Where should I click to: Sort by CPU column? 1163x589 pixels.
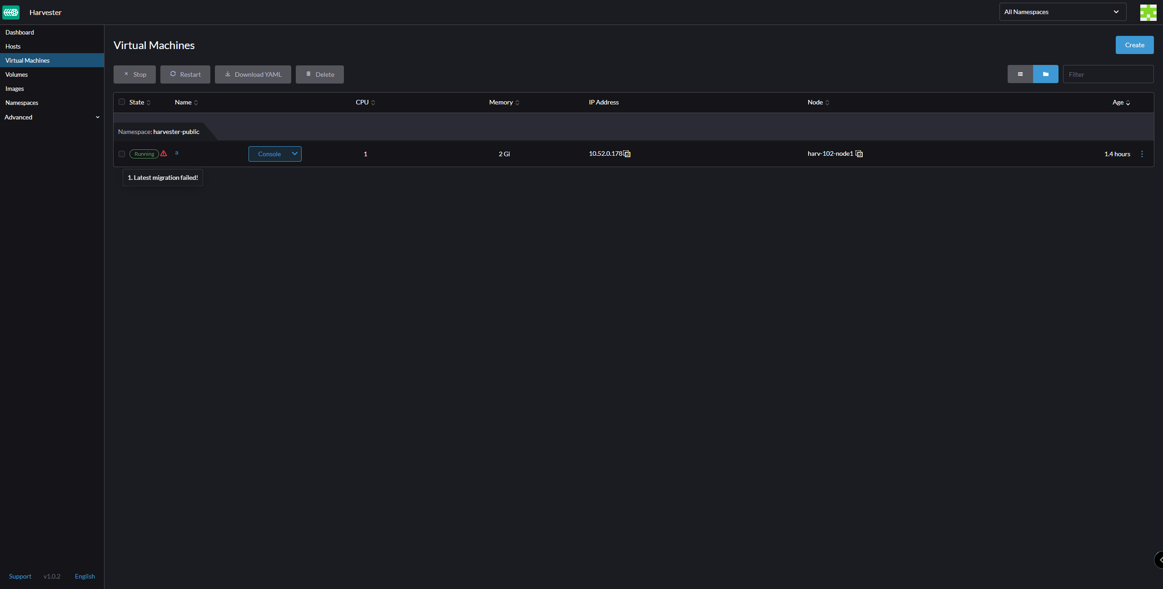pyautogui.click(x=365, y=102)
